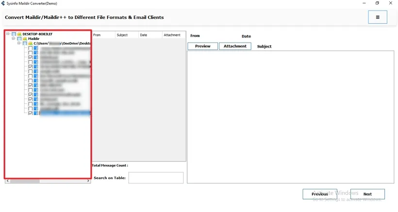The width and height of the screenshot is (398, 212).
Task: Click the Subject label beside Attachment tab
Action: pyautogui.click(x=264, y=47)
